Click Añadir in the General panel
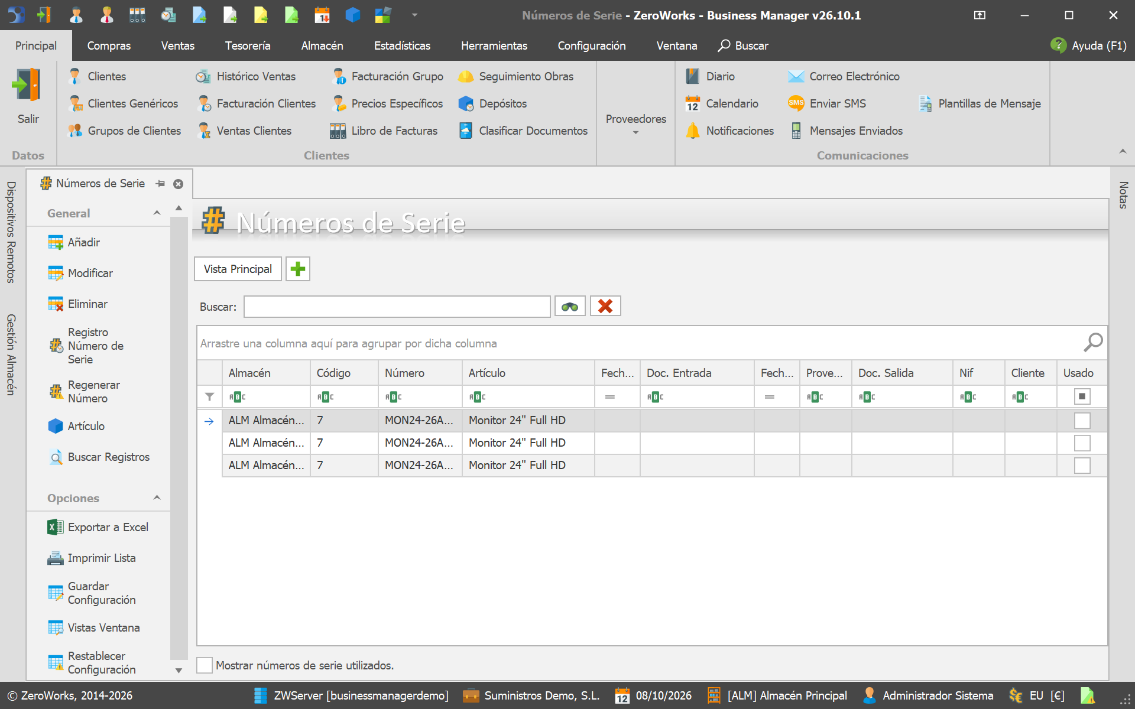 point(74,242)
